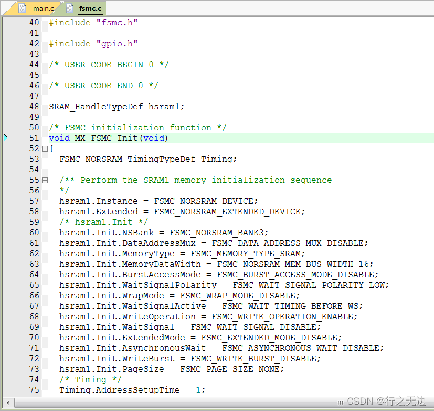
Task: Click FSMC_NORSRAM_EXTENDED_DEVICE value
Action: (227, 212)
